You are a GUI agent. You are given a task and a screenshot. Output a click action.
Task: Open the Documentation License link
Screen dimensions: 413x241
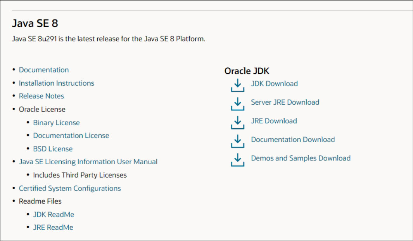point(71,136)
